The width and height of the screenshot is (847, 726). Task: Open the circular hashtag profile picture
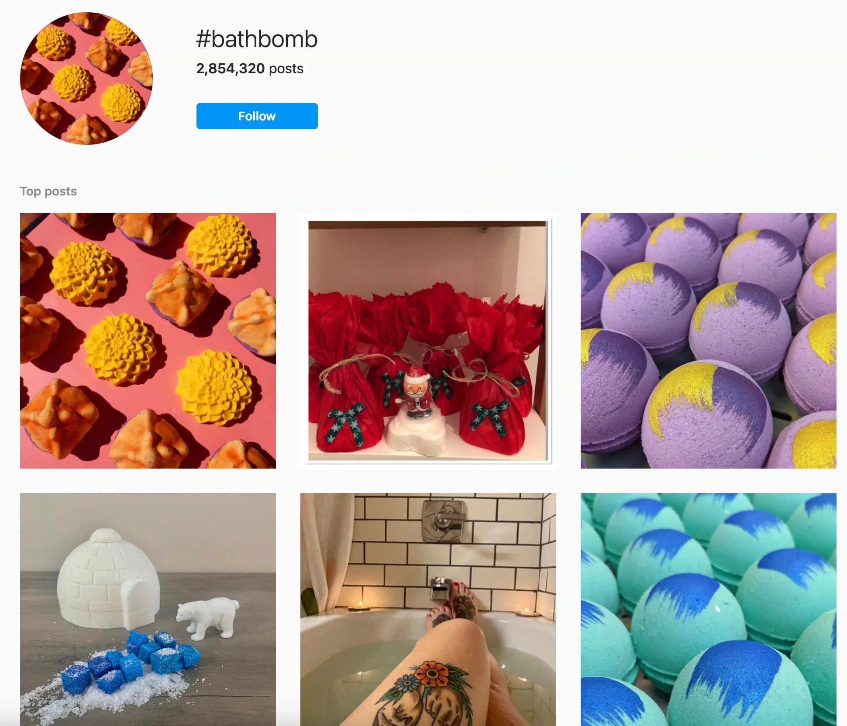tap(86, 79)
